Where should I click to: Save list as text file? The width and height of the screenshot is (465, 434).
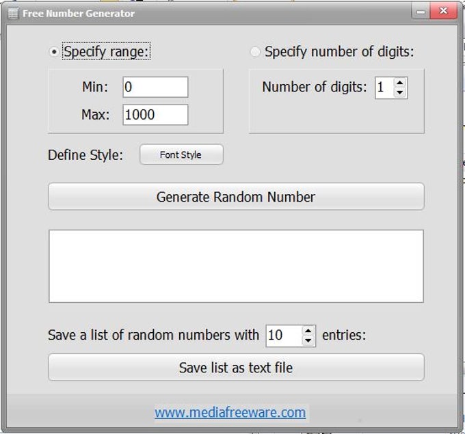pyautogui.click(x=236, y=367)
